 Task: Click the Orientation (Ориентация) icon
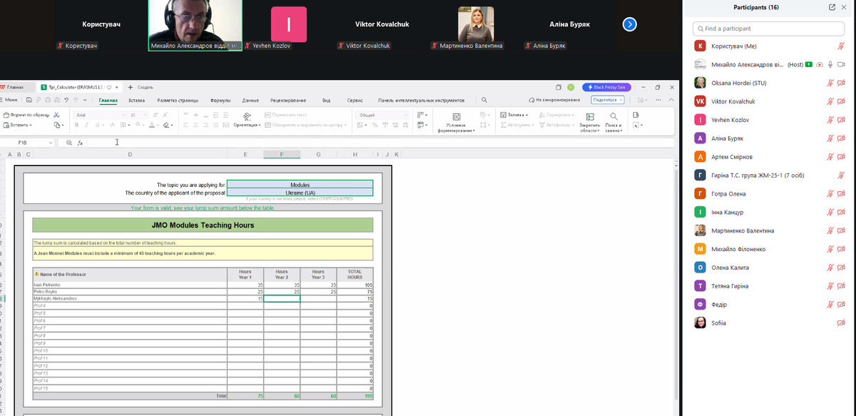click(247, 116)
